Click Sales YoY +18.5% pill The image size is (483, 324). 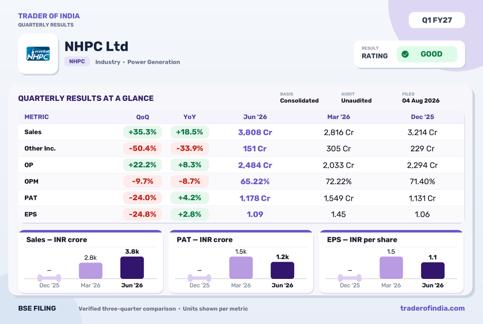(189, 132)
